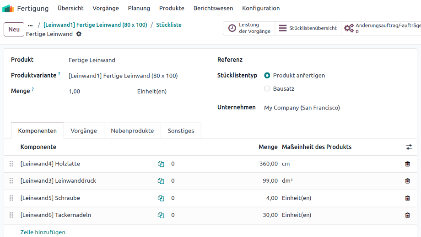Expand the breadcrumb ellipsis
421x237 pixels.
(30, 26)
